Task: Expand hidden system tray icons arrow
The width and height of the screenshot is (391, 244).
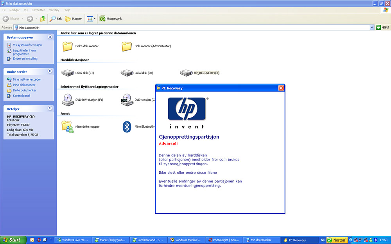Action: [351, 240]
